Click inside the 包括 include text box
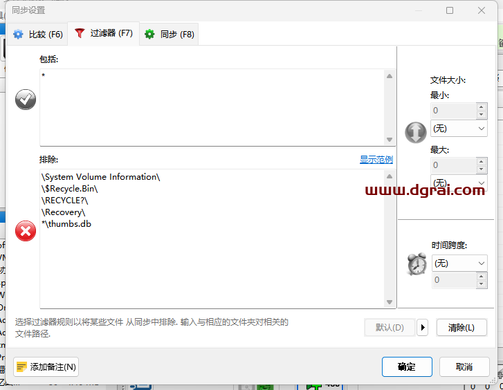503x390 pixels. (212, 107)
